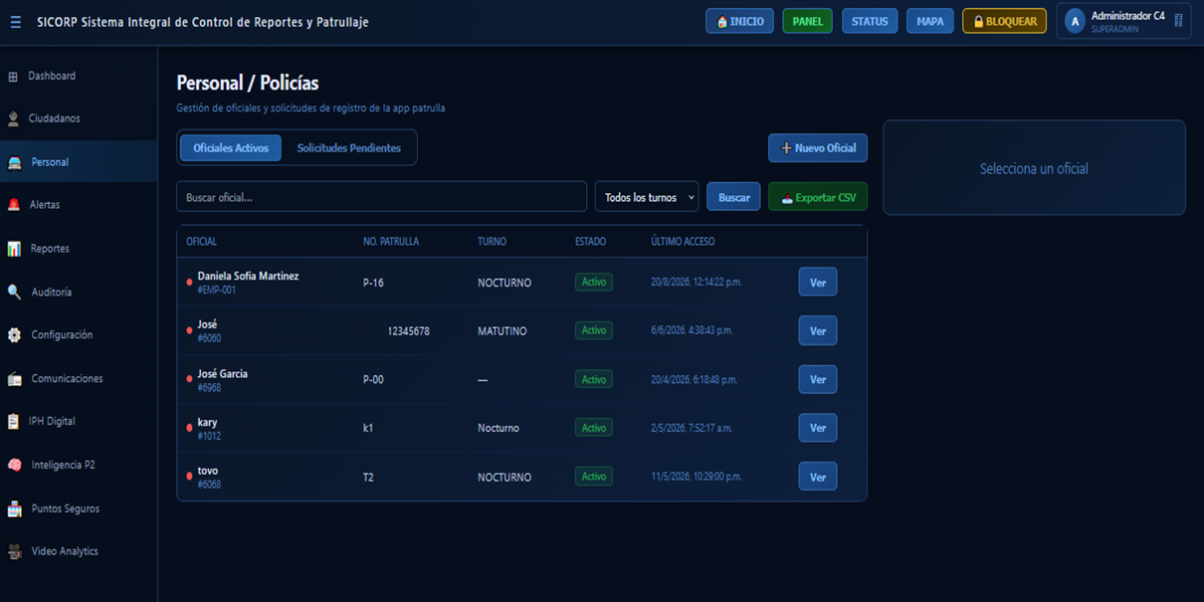This screenshot has height=602, width=1204.
Task: Click the Ciudadanos person icon
Action: pyautogui.click(x=13, y=119)
